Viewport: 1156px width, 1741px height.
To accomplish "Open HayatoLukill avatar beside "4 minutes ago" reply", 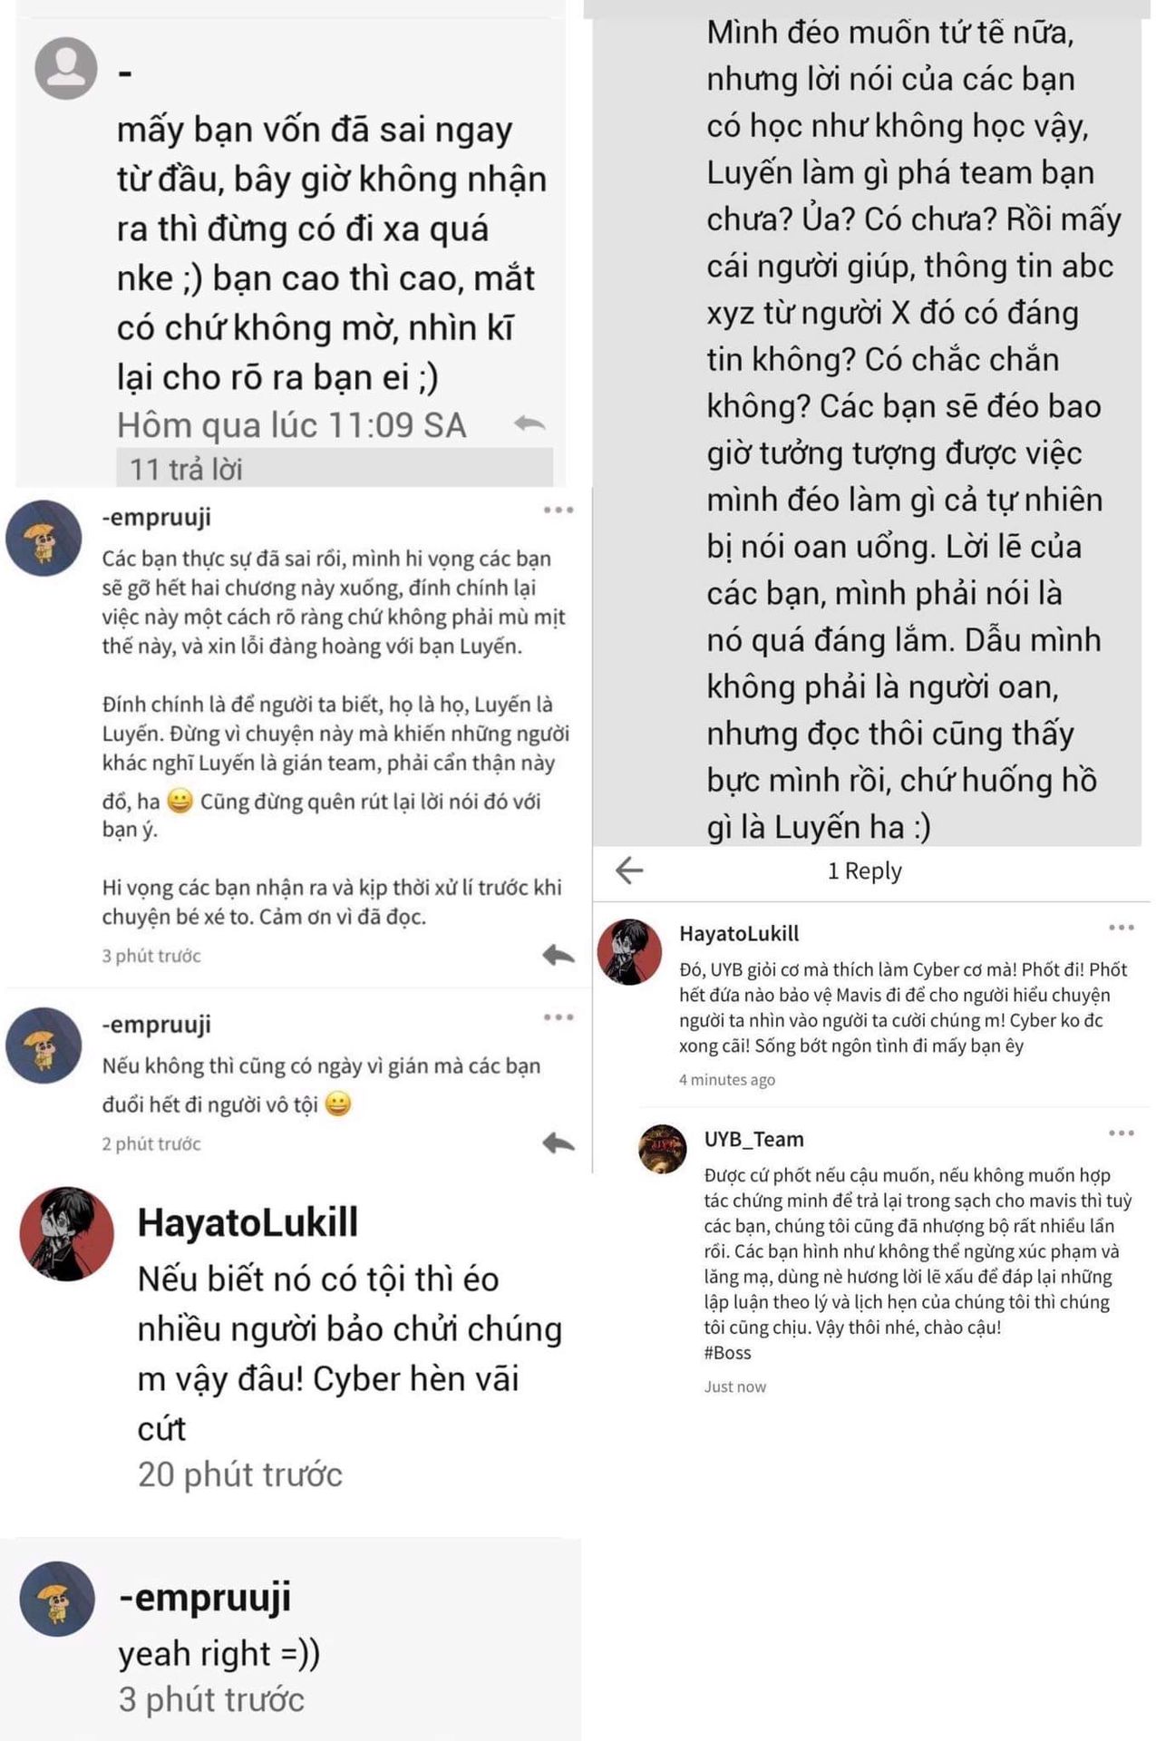I will tap(629, 952).
